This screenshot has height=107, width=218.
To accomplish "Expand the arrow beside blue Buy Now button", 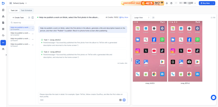I will click(x=213, y=3).
